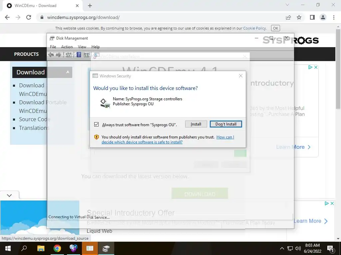This screenshot has width=341, height=255.
Task: Click the colorful discs taskbar icon
Action: tap(74, 248)
